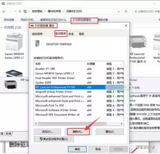Select Microsoft XPS Document Writer v4 row
The image size is (160, 154).
pos(79,115)
